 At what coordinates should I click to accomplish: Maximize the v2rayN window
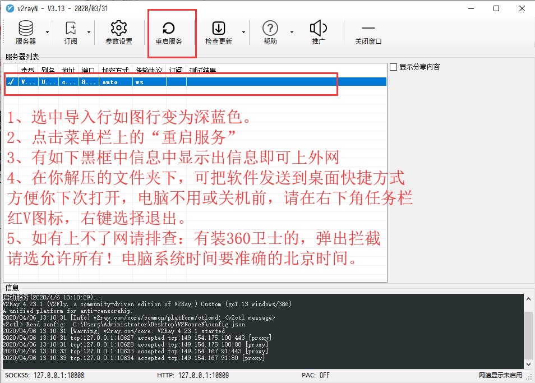(496, 8)
